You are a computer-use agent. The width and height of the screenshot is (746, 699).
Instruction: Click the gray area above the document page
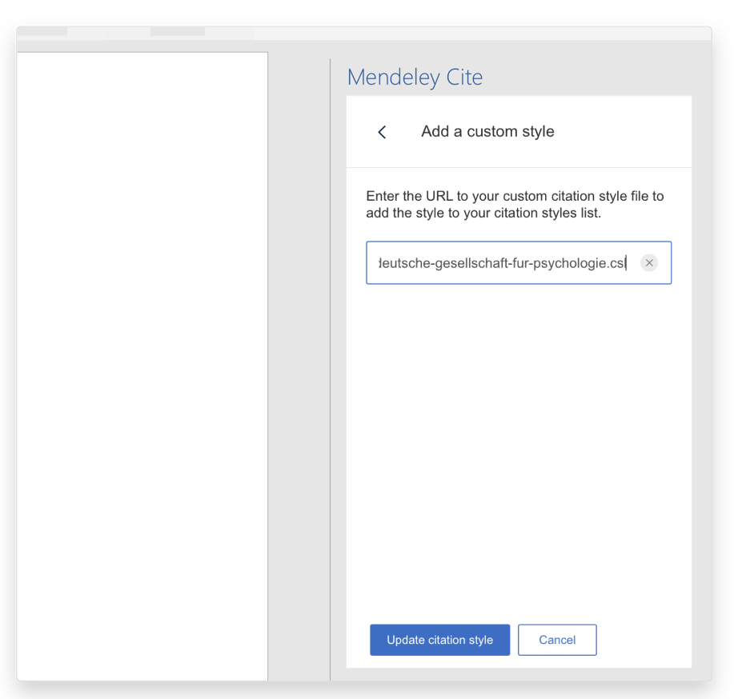142,46
